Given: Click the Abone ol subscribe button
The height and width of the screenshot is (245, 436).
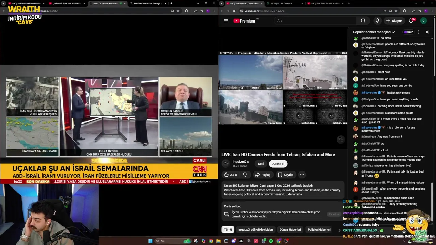Looking at the screenshot, I should [x=278, y=164].
